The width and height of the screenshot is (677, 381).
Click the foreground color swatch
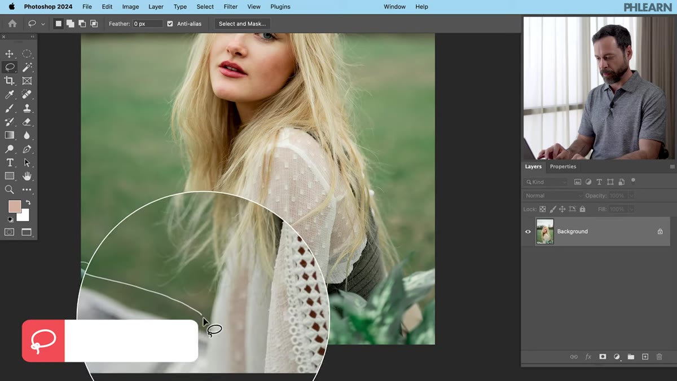[x=14, y=206]
